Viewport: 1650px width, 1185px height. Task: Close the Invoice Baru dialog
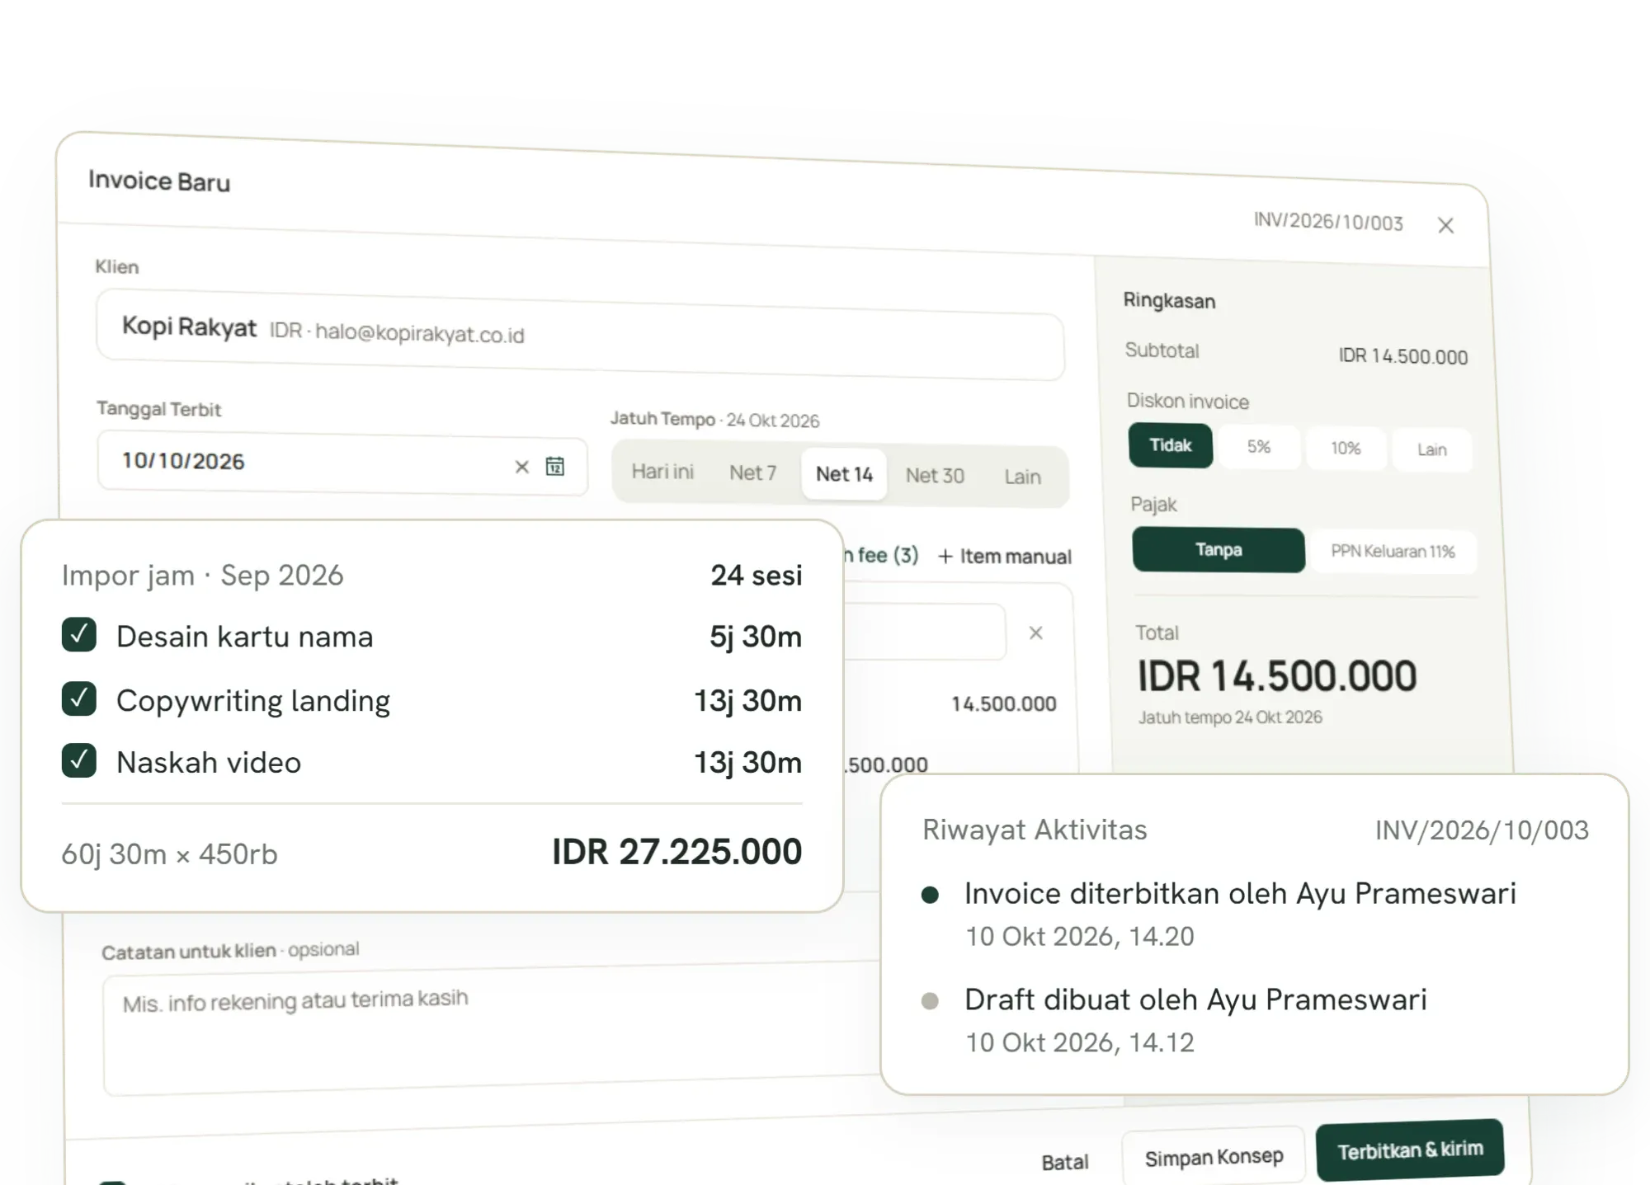tap(1445, 226)
